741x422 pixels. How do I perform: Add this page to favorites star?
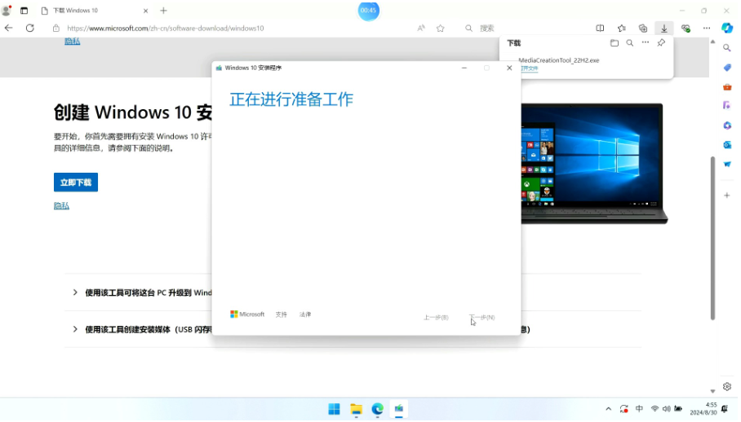[x=441, y=29]
